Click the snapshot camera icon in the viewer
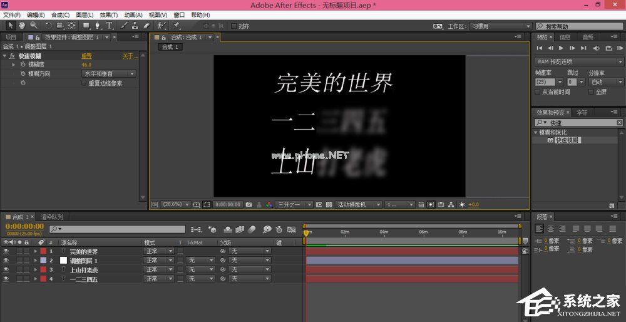Screen dimensions: 626x322 pos(249,204)
